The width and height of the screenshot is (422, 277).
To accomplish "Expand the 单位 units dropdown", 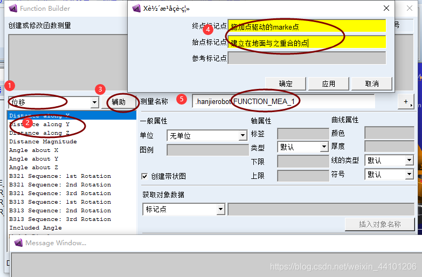I will pos(243,136).
